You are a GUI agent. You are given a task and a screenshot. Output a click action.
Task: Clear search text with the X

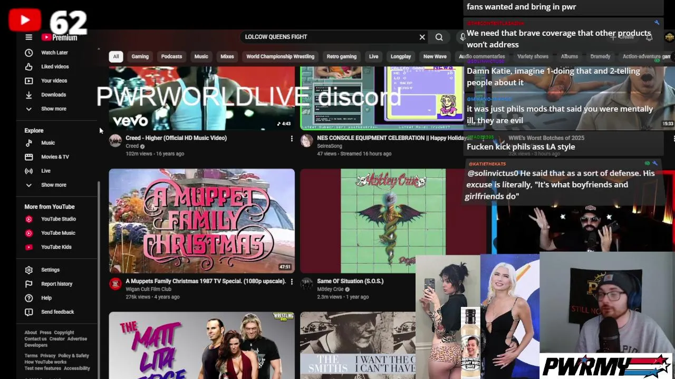point(422,37)
